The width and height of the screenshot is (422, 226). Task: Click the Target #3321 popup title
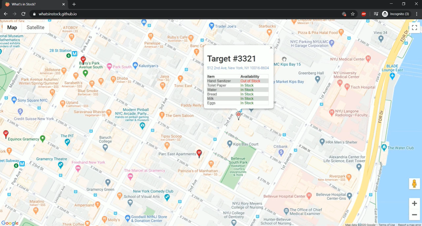coord(232,59)
